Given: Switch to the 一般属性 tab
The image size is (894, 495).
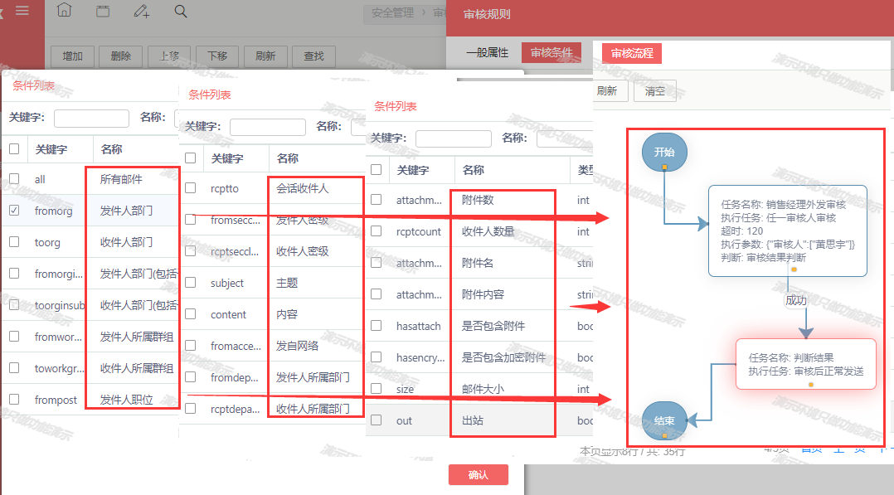Looking at the screenshot, I should 487,52.
